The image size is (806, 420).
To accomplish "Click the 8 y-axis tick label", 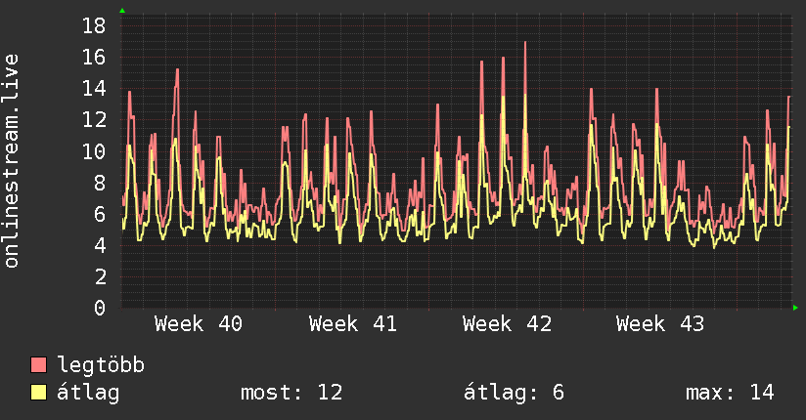I will point(100,183).
